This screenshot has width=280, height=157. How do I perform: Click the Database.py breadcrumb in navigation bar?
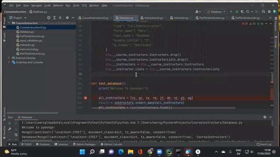38,12
